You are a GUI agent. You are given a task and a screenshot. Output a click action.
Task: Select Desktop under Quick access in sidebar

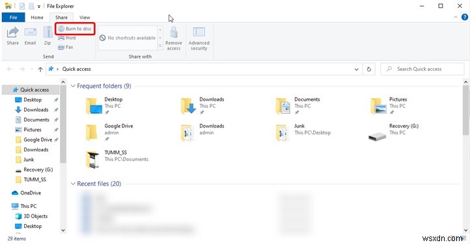pyautogui.click(x=33, y=100)
